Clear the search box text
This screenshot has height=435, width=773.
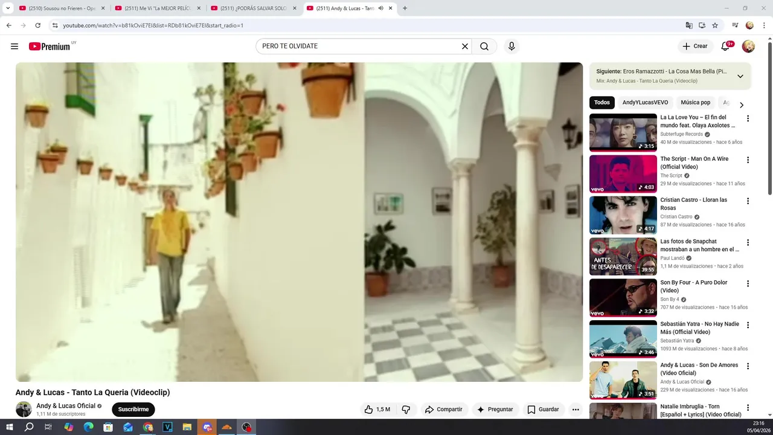pos(465,47)
